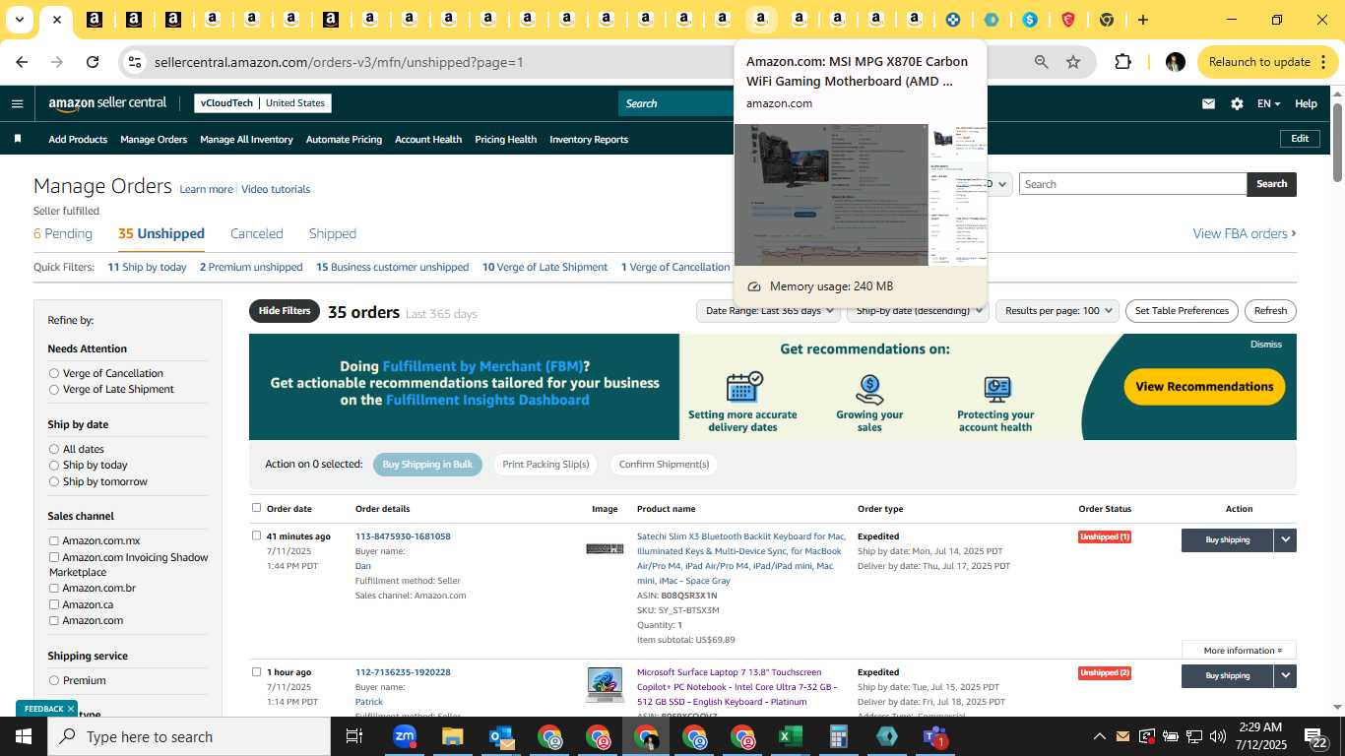Click the Amazon Seller Central logo
This screenshot has width=1345, height=756.
tap(107, 103)
